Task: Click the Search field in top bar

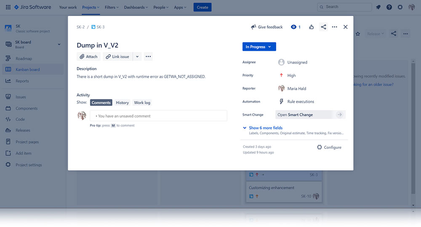Action: pyautogui.click(x=344, y=7)
